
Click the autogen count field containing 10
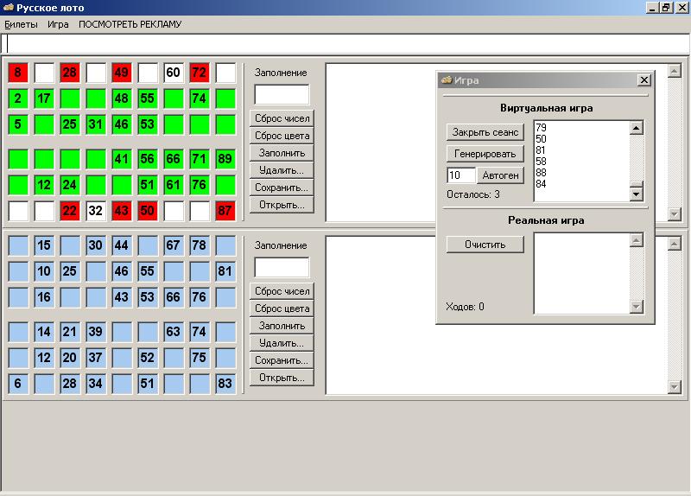tap(460, 175)
